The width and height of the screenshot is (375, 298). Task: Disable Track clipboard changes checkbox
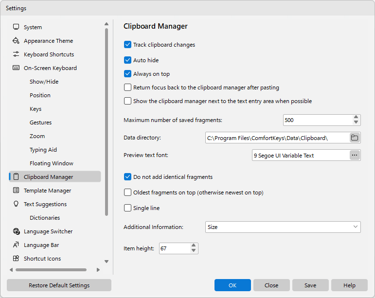point(127,45)
